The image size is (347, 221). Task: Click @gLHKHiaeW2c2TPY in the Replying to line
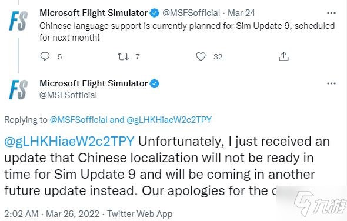pos(169,120)
